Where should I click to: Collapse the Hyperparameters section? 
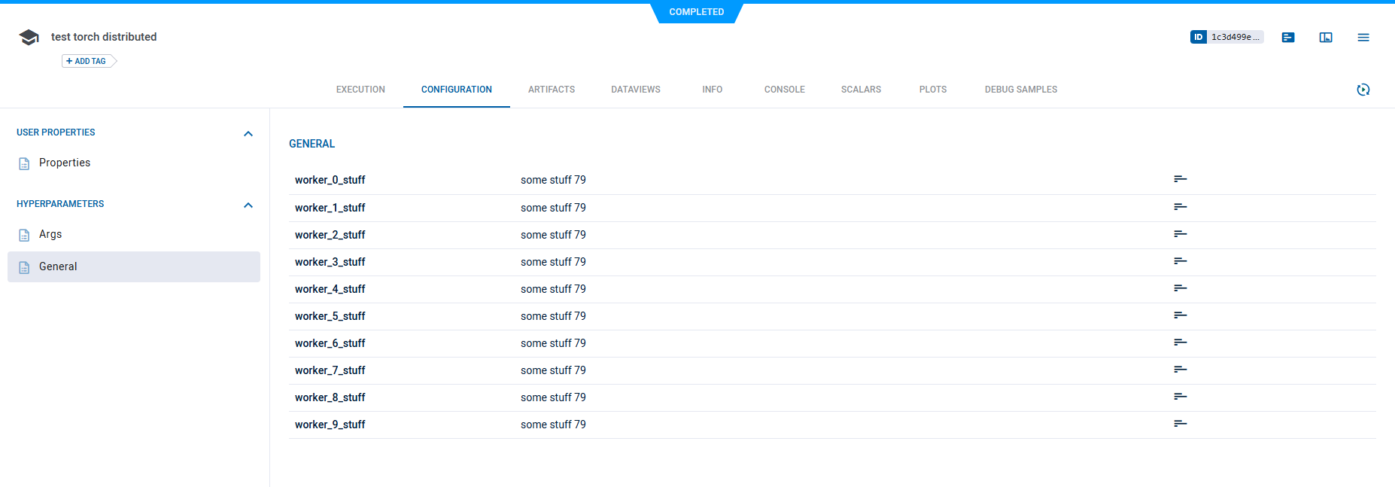[248, 205]
